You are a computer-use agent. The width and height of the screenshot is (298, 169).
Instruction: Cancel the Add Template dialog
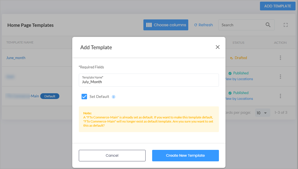(x=112, y=156)
